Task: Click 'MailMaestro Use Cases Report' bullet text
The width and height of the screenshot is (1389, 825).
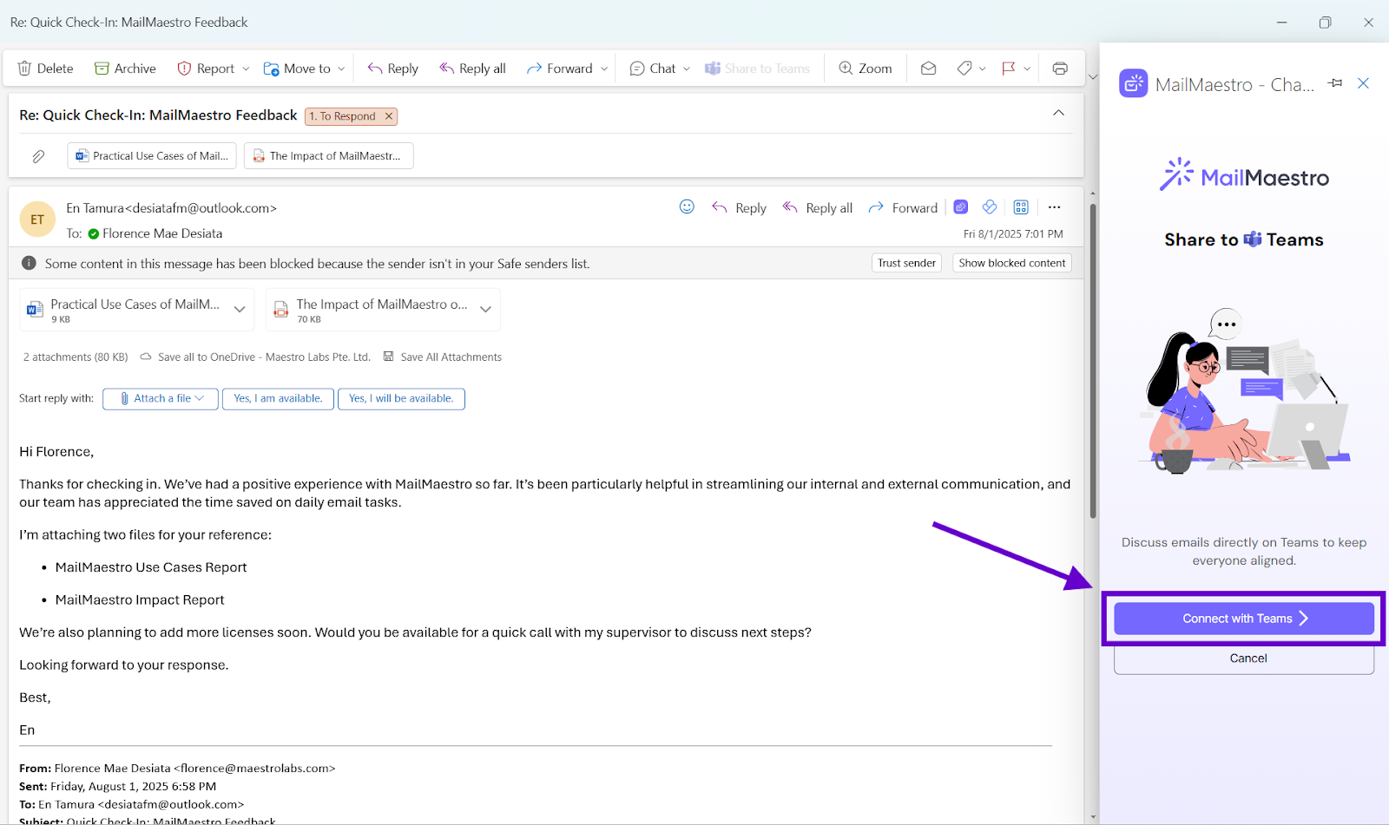Action: point(151,567)
